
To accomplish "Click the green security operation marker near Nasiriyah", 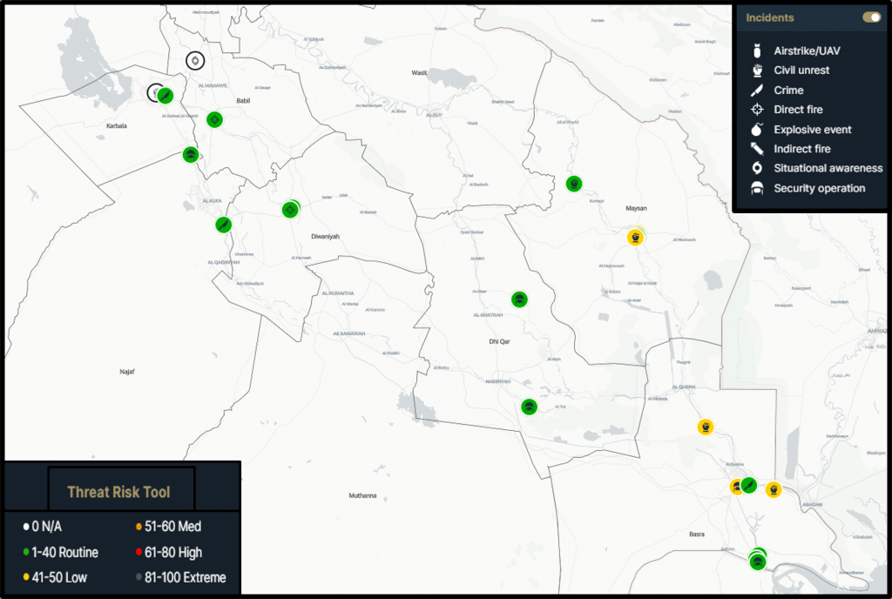I will (529, 407).
